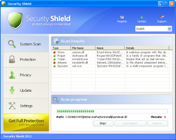
Task: Expand the English language dropdown arrow
Action: tap(170, 29)
